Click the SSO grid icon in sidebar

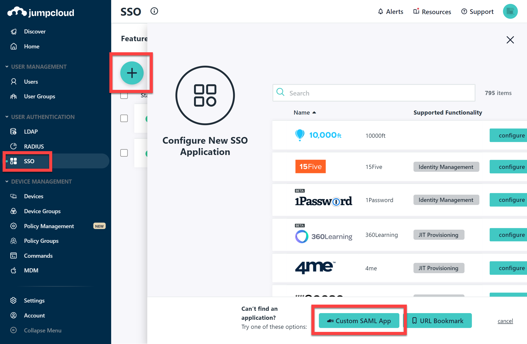(x=14, y=161)
